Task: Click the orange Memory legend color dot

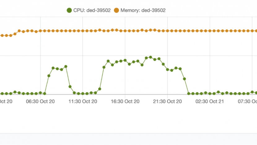Action: [x=116, y=10]
